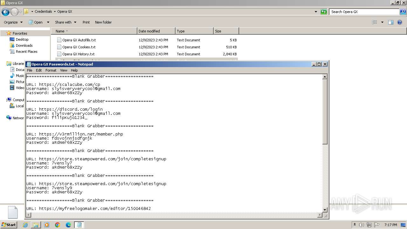Open Explorer help with the question icon

coord(400,22)
